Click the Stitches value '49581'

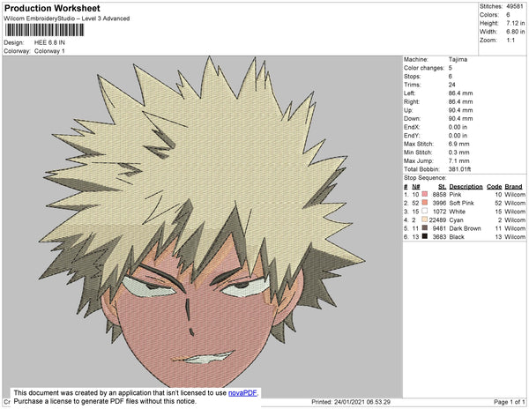[x=515, y=6]
